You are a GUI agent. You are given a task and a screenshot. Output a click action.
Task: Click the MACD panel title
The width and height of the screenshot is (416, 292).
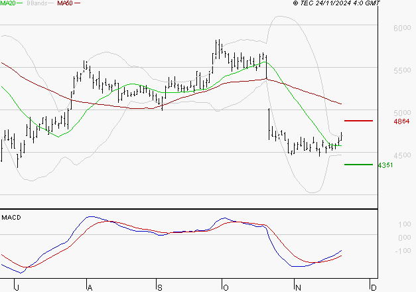point(11,217)
